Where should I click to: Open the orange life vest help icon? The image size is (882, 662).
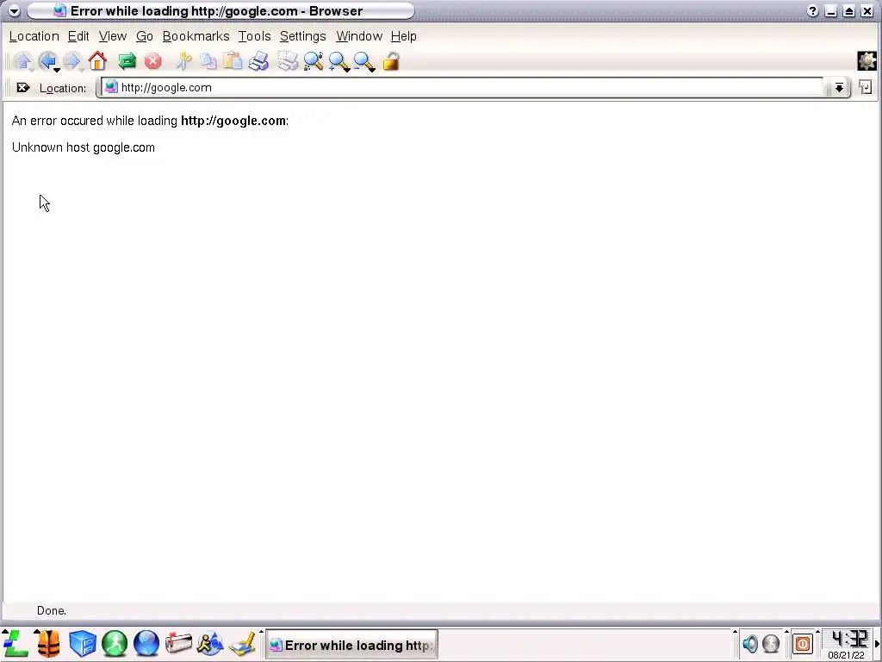tap(49, 643)
